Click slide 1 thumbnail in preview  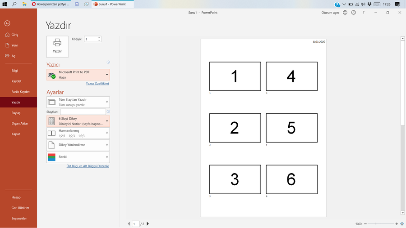point(235,76)
